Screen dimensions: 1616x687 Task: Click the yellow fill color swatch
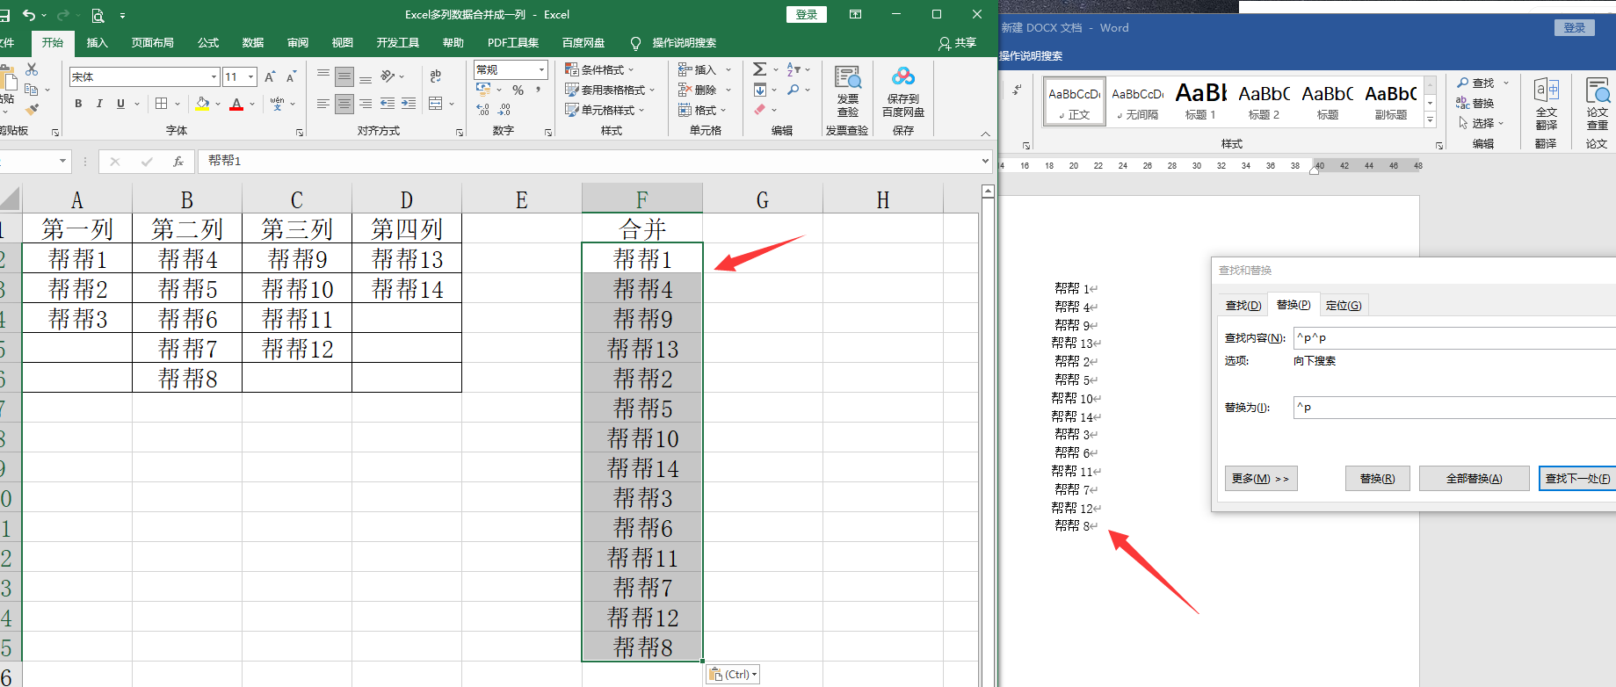(x=202, y=104)
